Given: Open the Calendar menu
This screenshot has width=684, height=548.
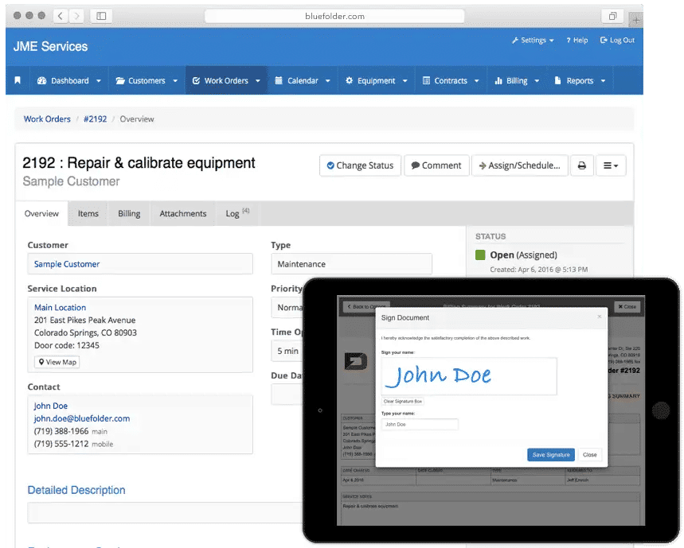Looking at the screenshot, I should click(303, 80).
